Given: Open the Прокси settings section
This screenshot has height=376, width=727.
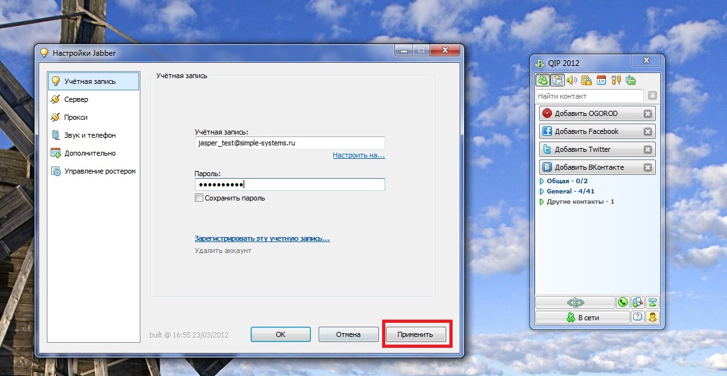Looking at the screenshot, I should 94,117.
